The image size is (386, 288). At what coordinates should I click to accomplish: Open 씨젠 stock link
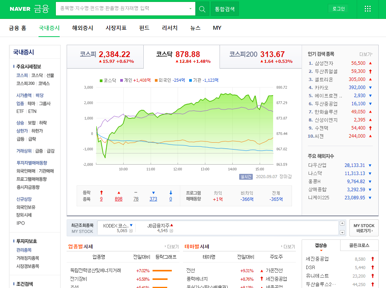point(319,136)
